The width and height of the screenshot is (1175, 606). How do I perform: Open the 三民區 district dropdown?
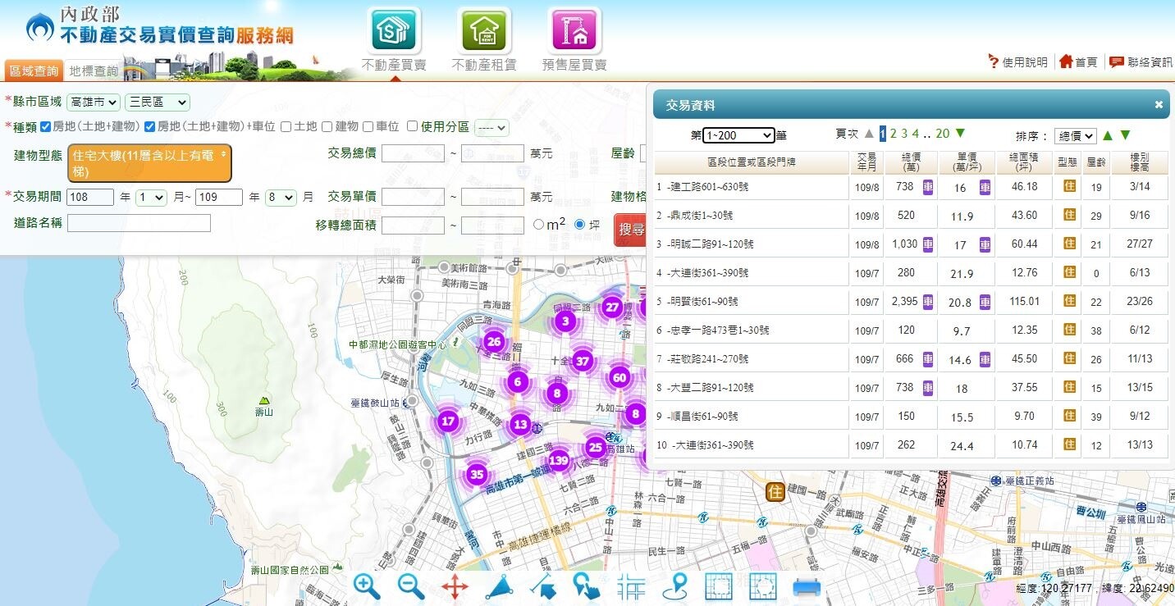(158, 103)
